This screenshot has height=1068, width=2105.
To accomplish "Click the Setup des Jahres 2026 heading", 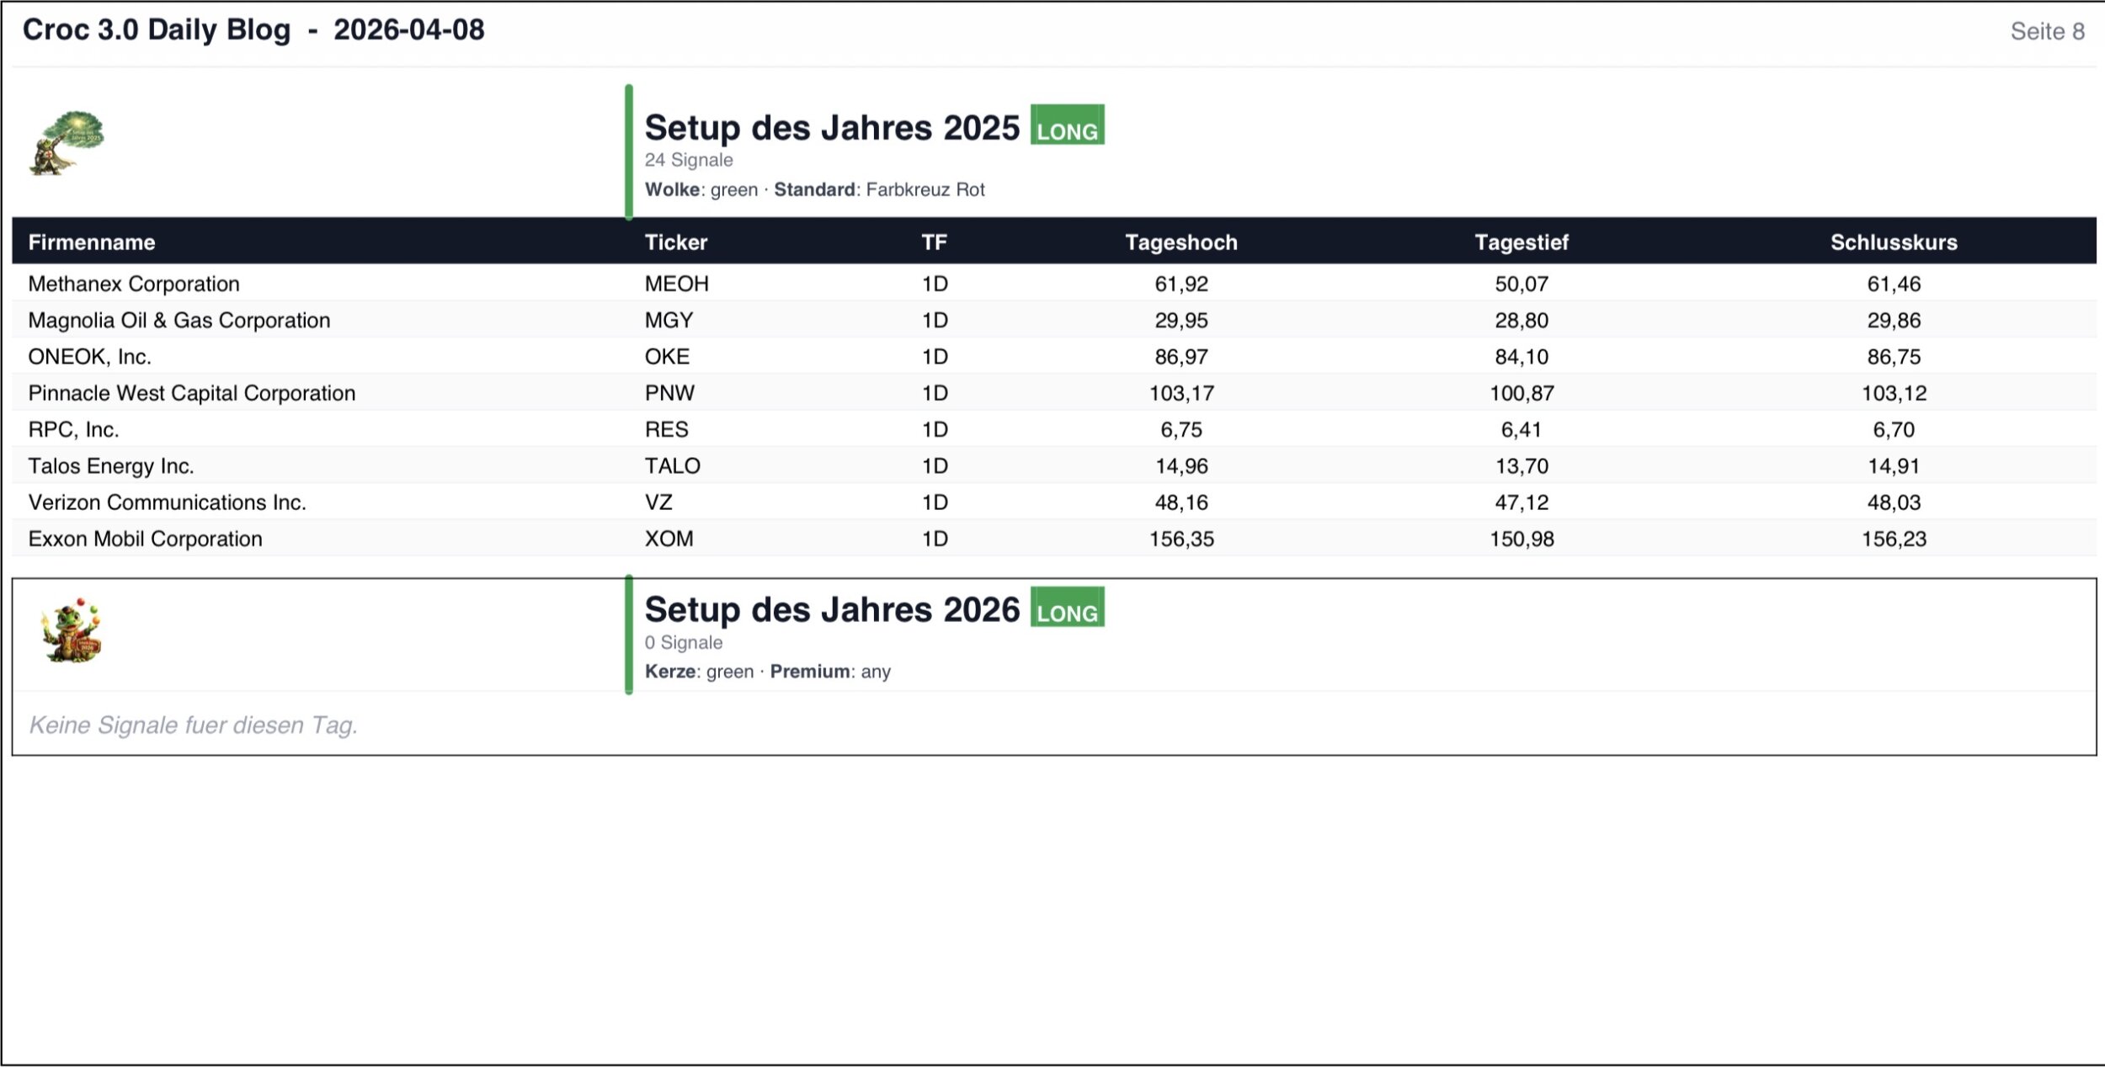I will [831, 610].
